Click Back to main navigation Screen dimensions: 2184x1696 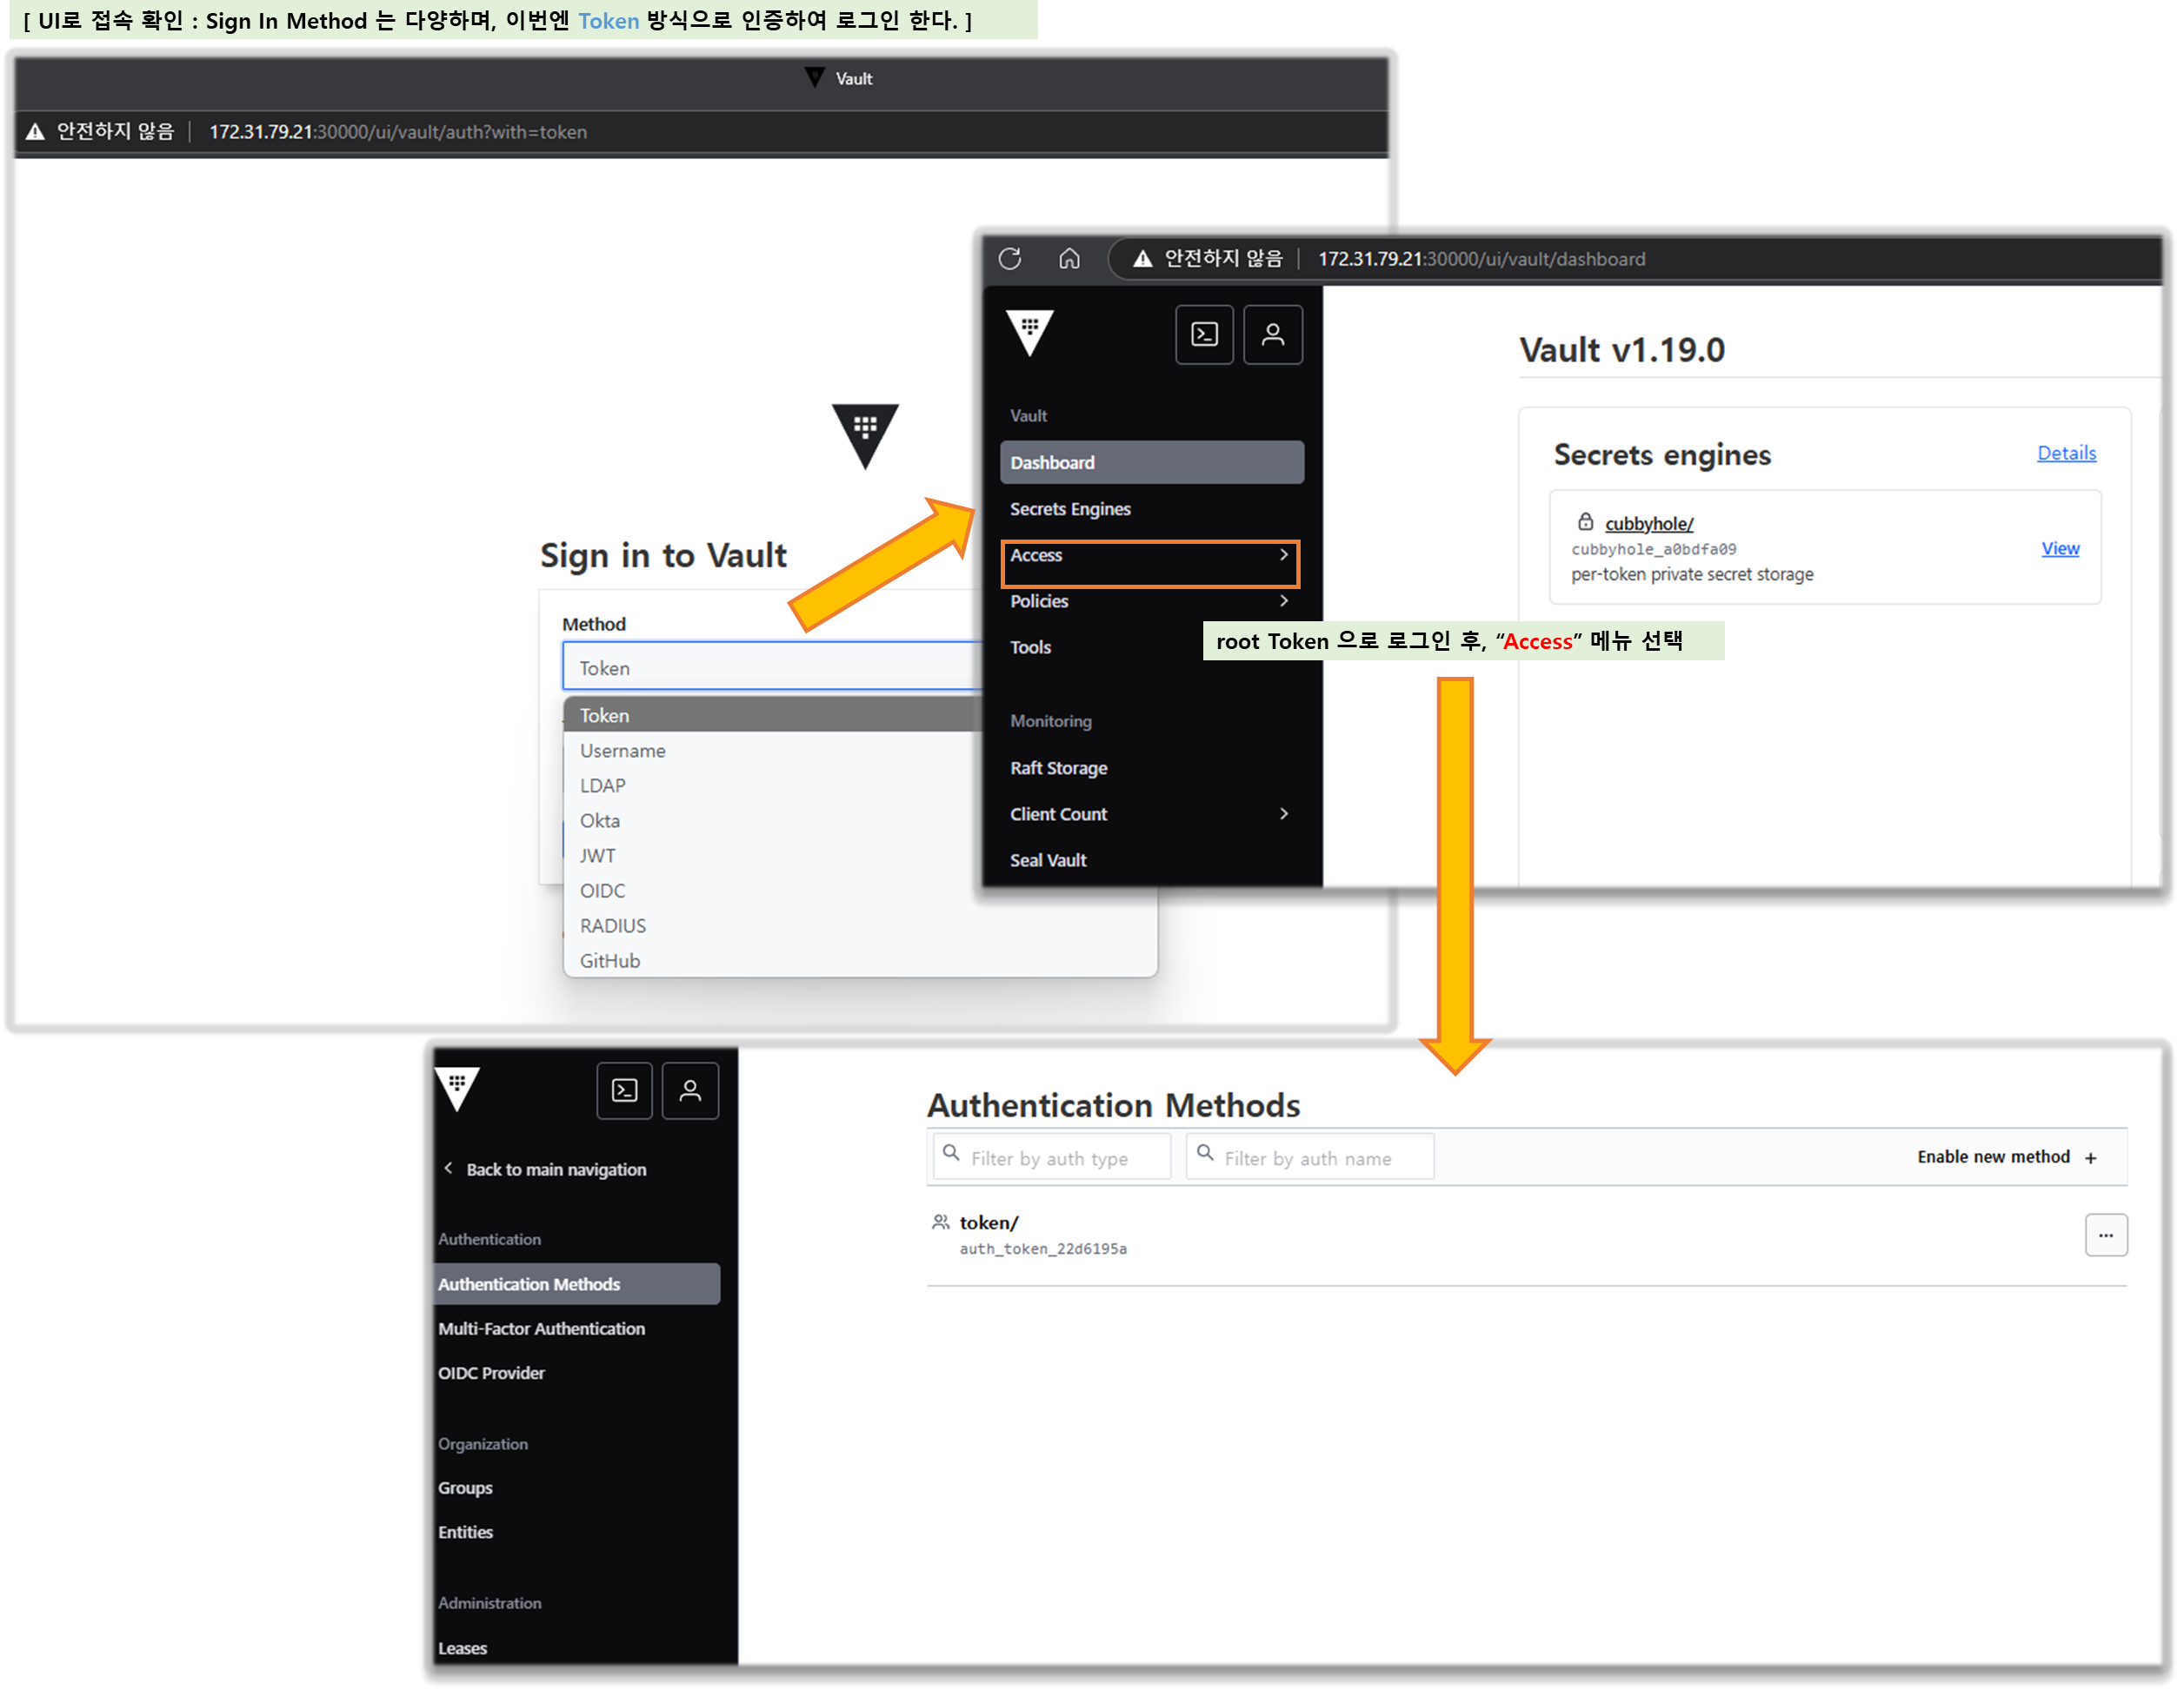click(x=556, y=1169)
